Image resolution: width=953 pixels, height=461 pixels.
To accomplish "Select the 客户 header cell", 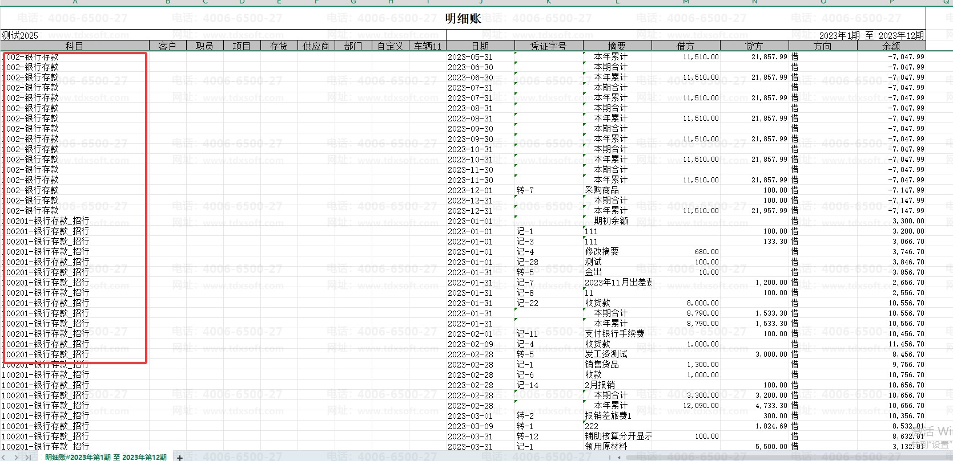I will point(167,46).
